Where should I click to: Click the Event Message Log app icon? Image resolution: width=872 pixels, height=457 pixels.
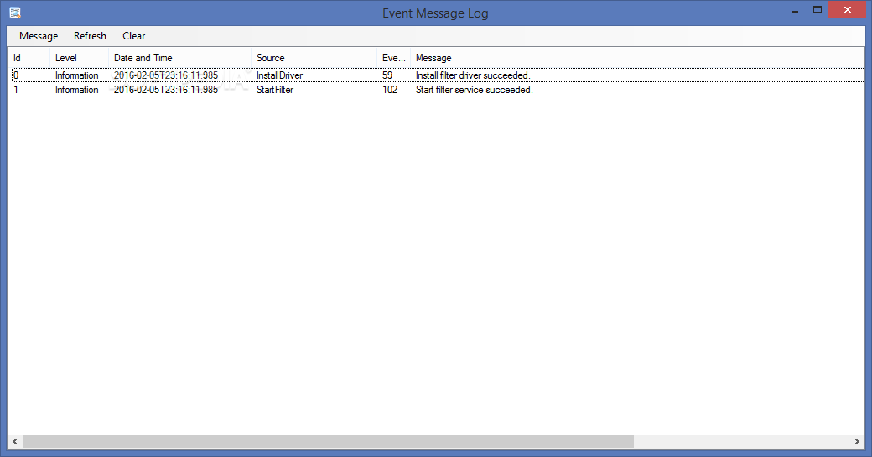(x=15, y=13)
